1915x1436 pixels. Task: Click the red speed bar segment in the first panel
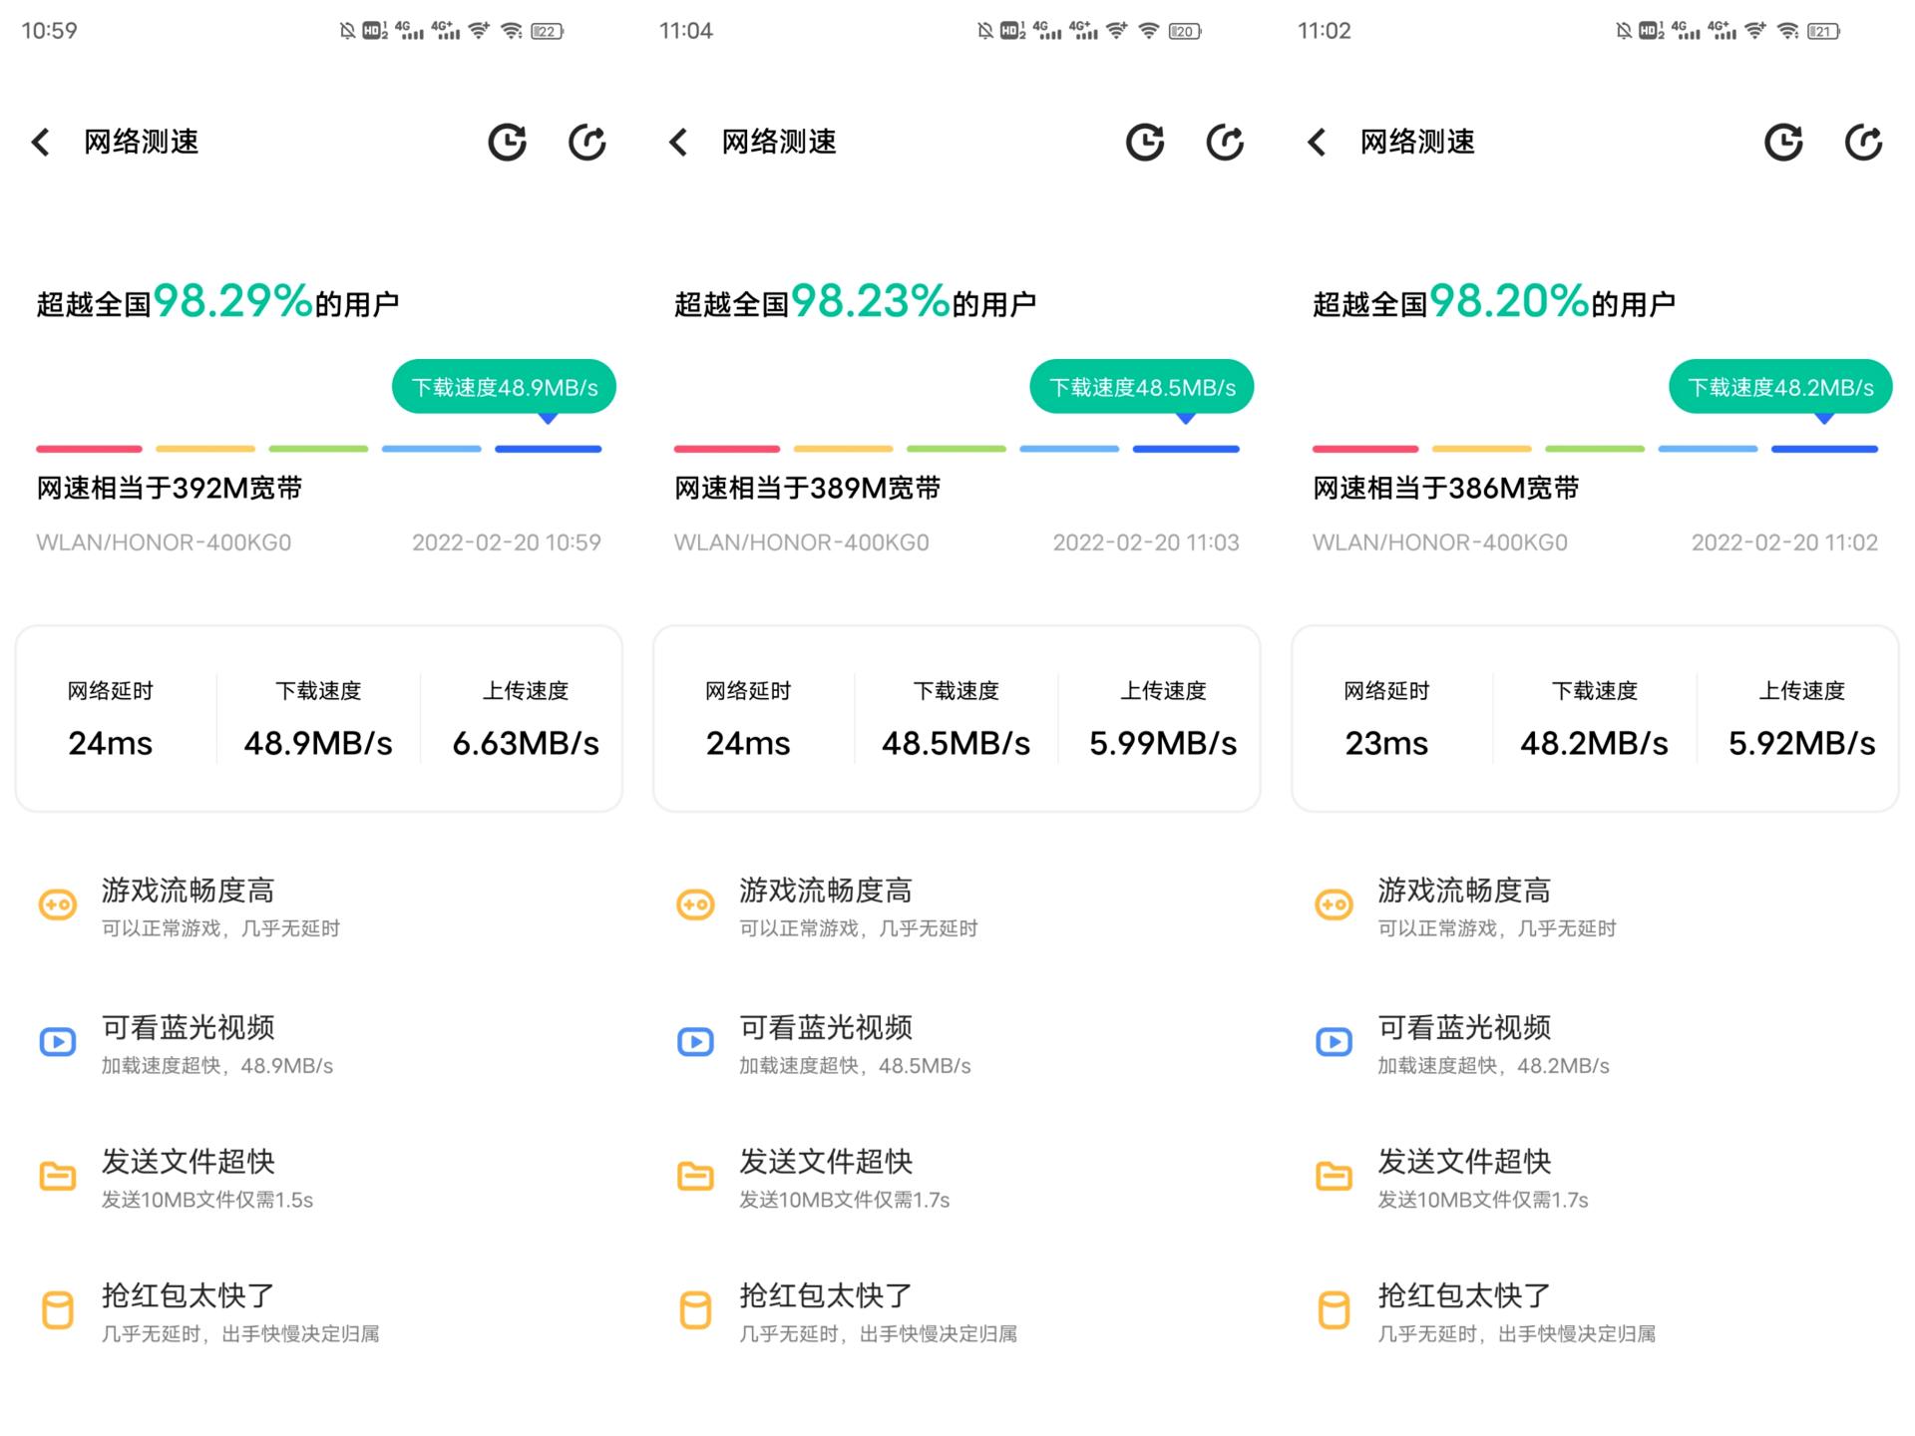(x=89, y=450)
